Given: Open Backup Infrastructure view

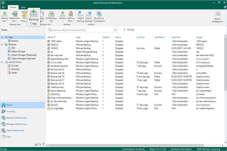Looking at the screenshot, I should (x=23, y=118).
